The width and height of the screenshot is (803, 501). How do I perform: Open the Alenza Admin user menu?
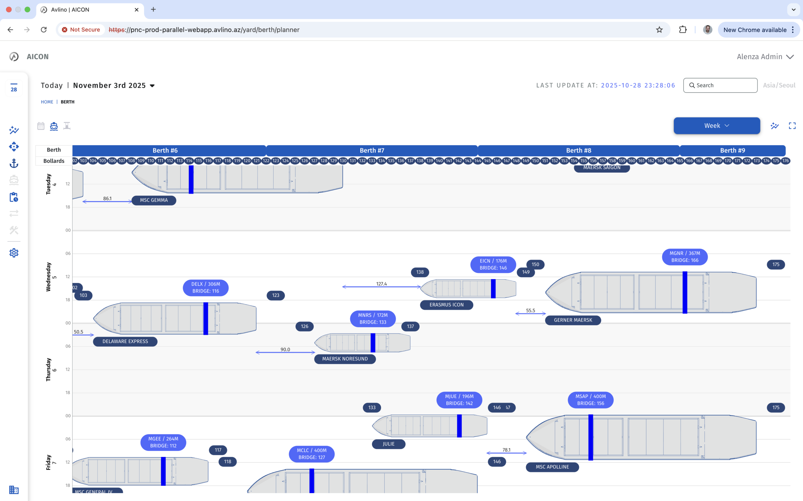[765, 57]
